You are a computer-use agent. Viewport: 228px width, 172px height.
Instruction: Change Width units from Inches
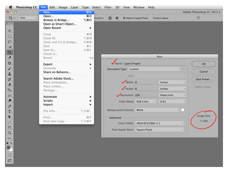coord(172,82)
